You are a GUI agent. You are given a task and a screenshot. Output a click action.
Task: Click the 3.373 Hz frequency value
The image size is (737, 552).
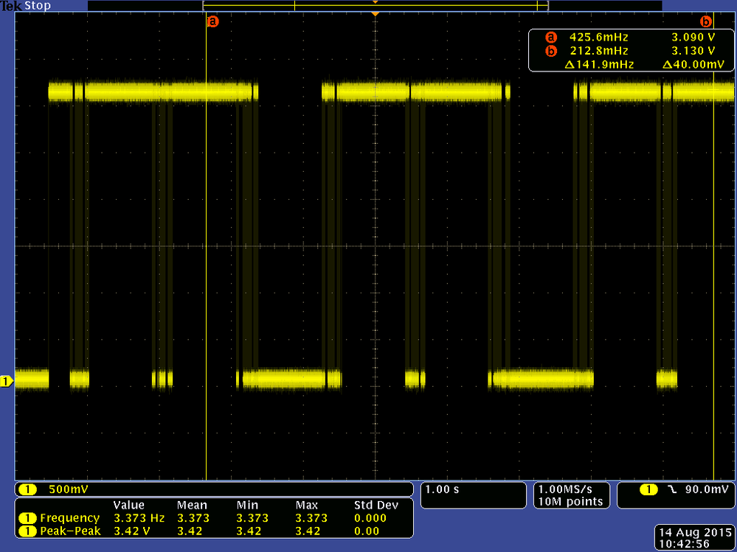139,518
